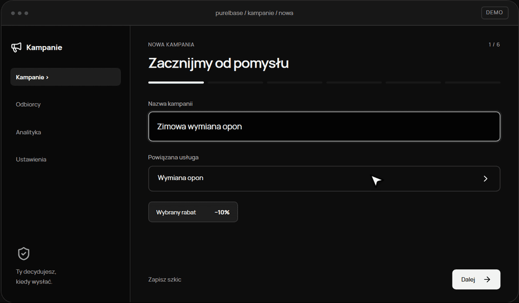This screenshot has width=519, height=303.
Task: Click the -10% discount value
Action: (222, 212)
